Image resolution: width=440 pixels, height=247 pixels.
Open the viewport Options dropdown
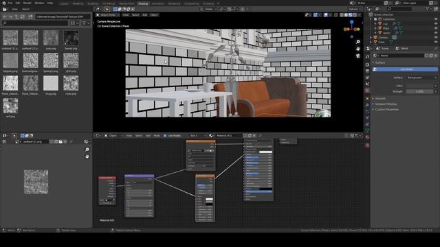pos(355,9)
